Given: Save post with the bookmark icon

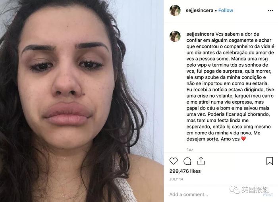Looking at the screenshot, I should (270, 161).
